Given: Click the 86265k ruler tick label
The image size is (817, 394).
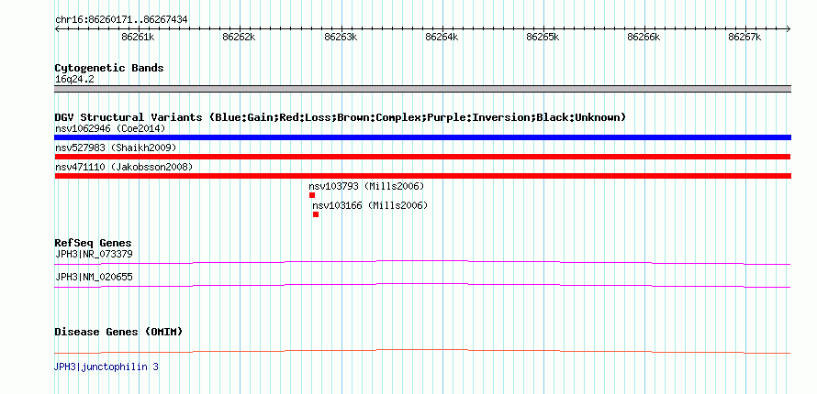Looking at the screenshot, I should click(543, 38).
